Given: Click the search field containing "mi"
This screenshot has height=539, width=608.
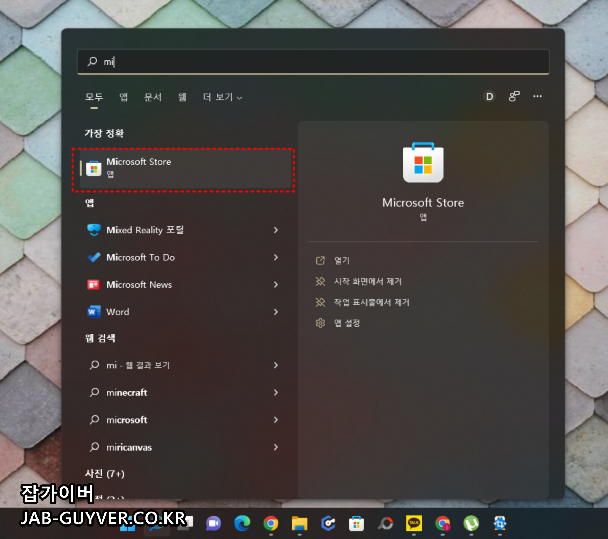Looking at the screenshot, I should (313, 61).
